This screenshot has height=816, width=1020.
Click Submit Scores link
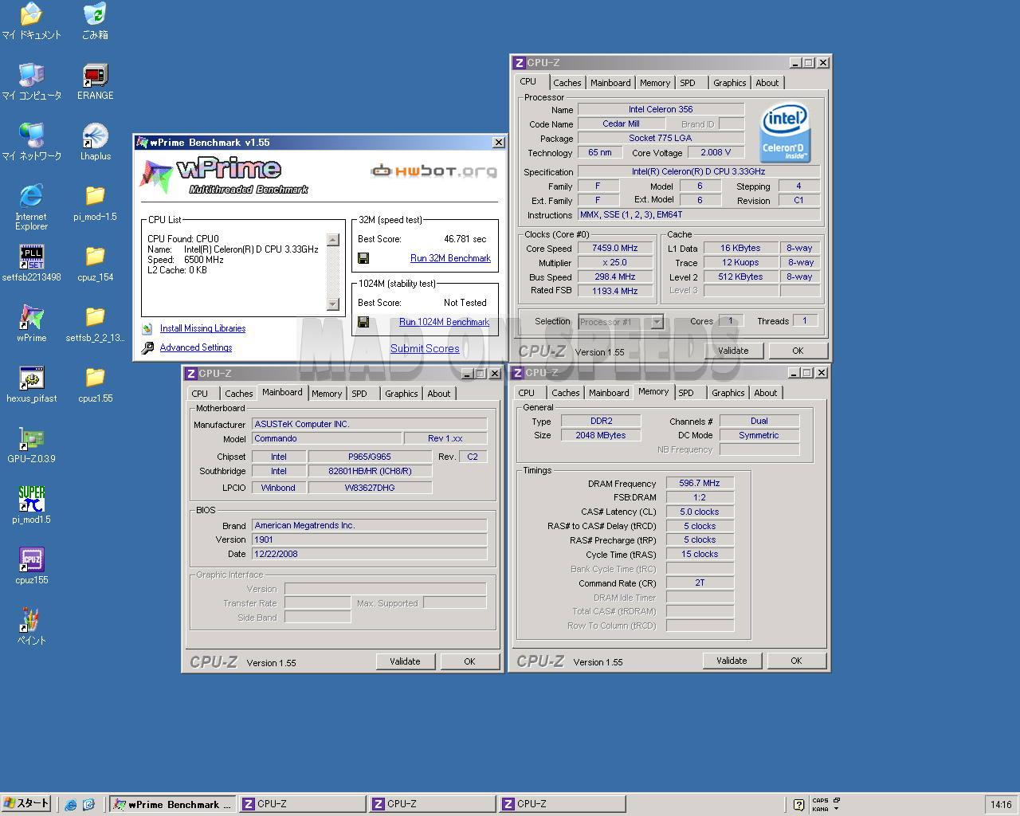click(425, 348)
